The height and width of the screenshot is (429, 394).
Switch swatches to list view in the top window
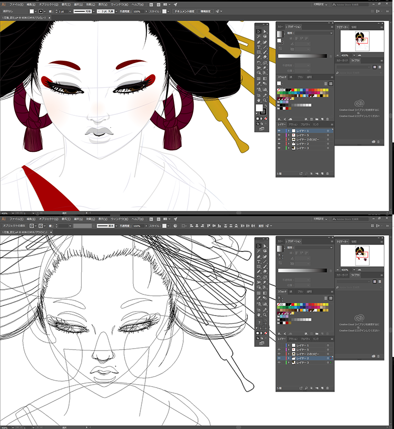coord(326,84)
